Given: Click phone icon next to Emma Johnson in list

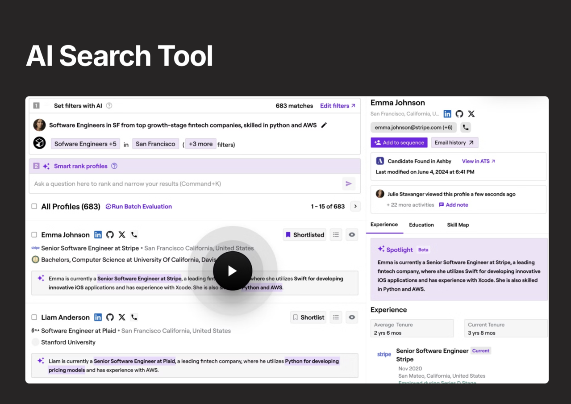Looking at the screenshot, I should coord(134,235).
